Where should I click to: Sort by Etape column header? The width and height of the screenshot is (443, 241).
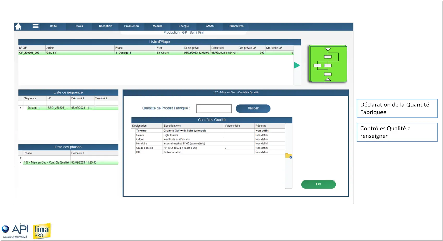135,48
